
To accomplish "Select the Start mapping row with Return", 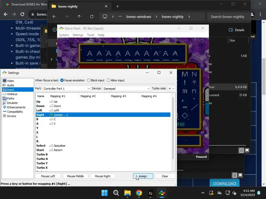I will [x=103, y=150].
